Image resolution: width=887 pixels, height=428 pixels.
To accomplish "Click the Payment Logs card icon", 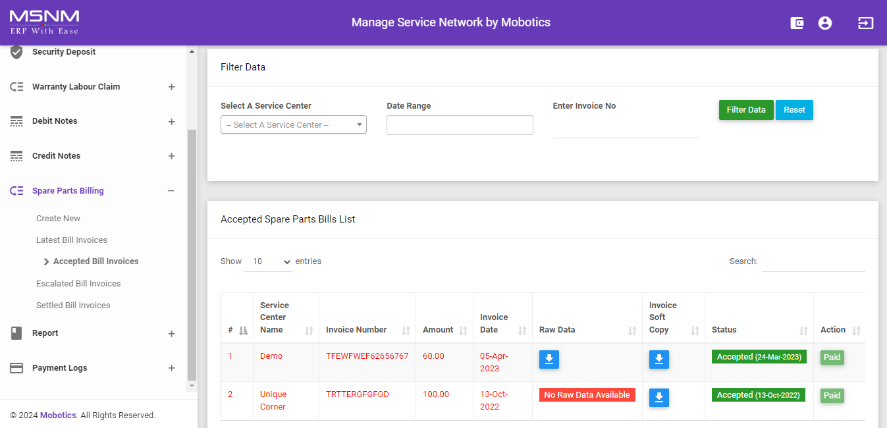I will pyautogui.click(x=17, y=368).
